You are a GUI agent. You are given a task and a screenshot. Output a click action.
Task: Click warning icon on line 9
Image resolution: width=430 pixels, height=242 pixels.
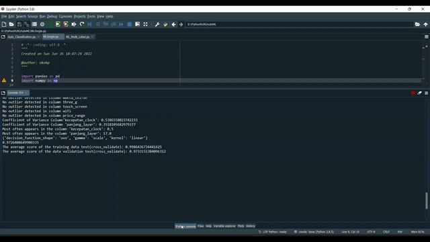point(4,81)
